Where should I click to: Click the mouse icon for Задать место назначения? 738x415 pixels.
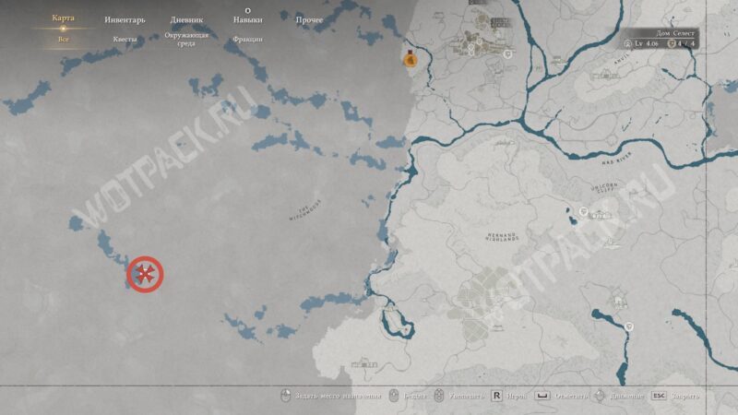point(286,397)
